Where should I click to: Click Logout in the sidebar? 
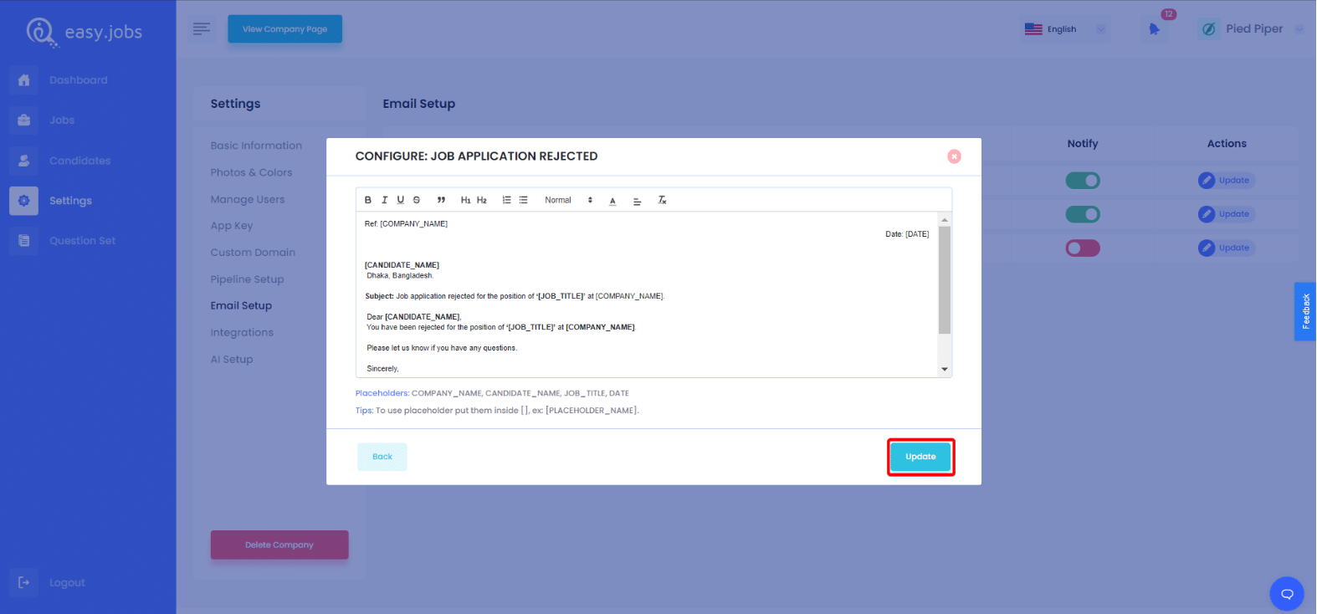(x=67, y=583)
